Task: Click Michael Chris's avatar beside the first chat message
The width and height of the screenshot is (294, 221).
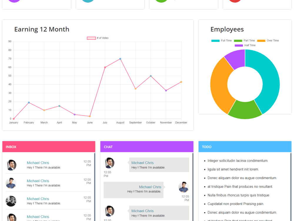Action: click(109, 162)
